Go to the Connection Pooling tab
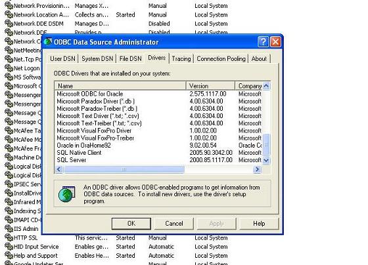The image size is (368, 265). 221,58
